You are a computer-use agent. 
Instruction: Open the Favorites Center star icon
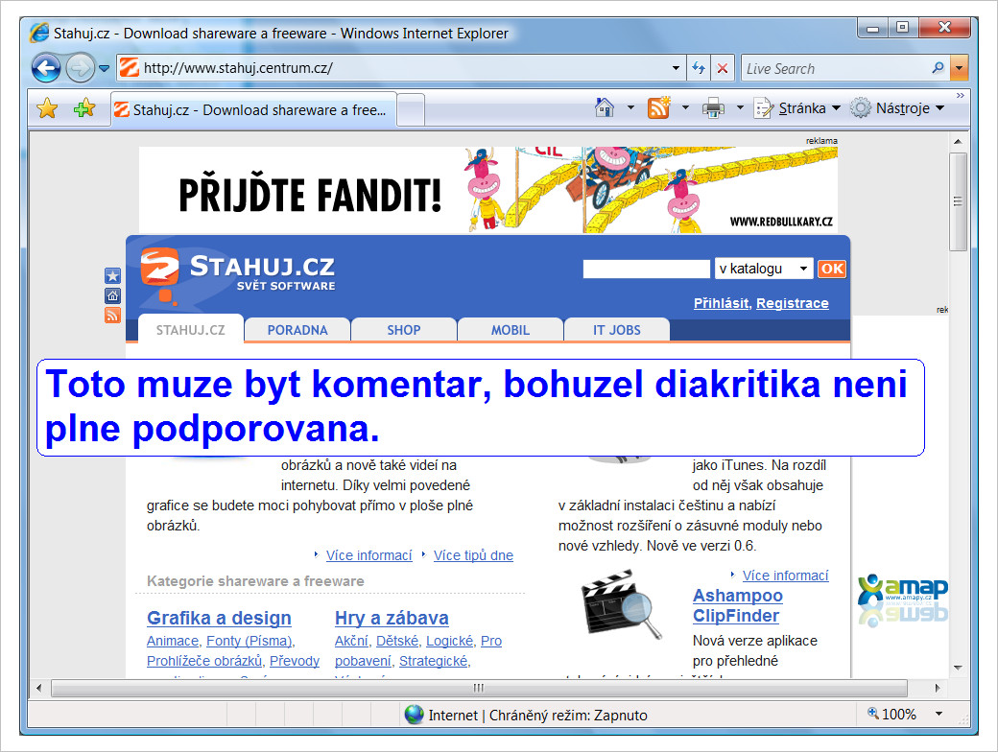tap(47, 108)
